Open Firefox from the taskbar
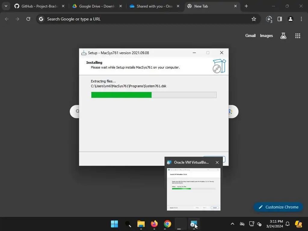The image size is (308, 231). point(154,224)
